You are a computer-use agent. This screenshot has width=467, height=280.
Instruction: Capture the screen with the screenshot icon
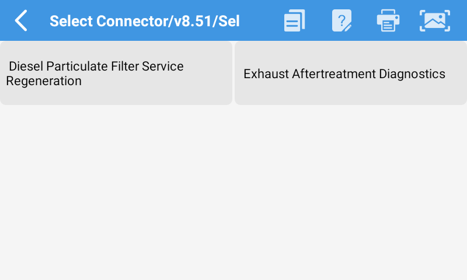(x=435, y=21)
